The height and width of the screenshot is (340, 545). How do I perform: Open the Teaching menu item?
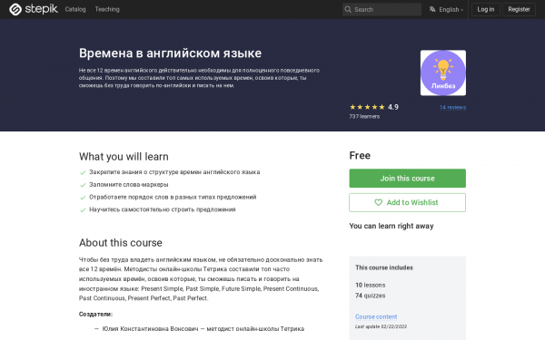pyautogui.click(x=107, y=9)
